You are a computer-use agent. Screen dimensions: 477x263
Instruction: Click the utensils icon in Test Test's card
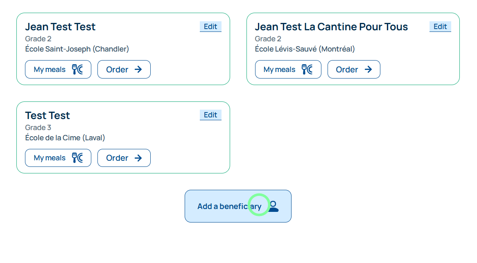(77, 158)
